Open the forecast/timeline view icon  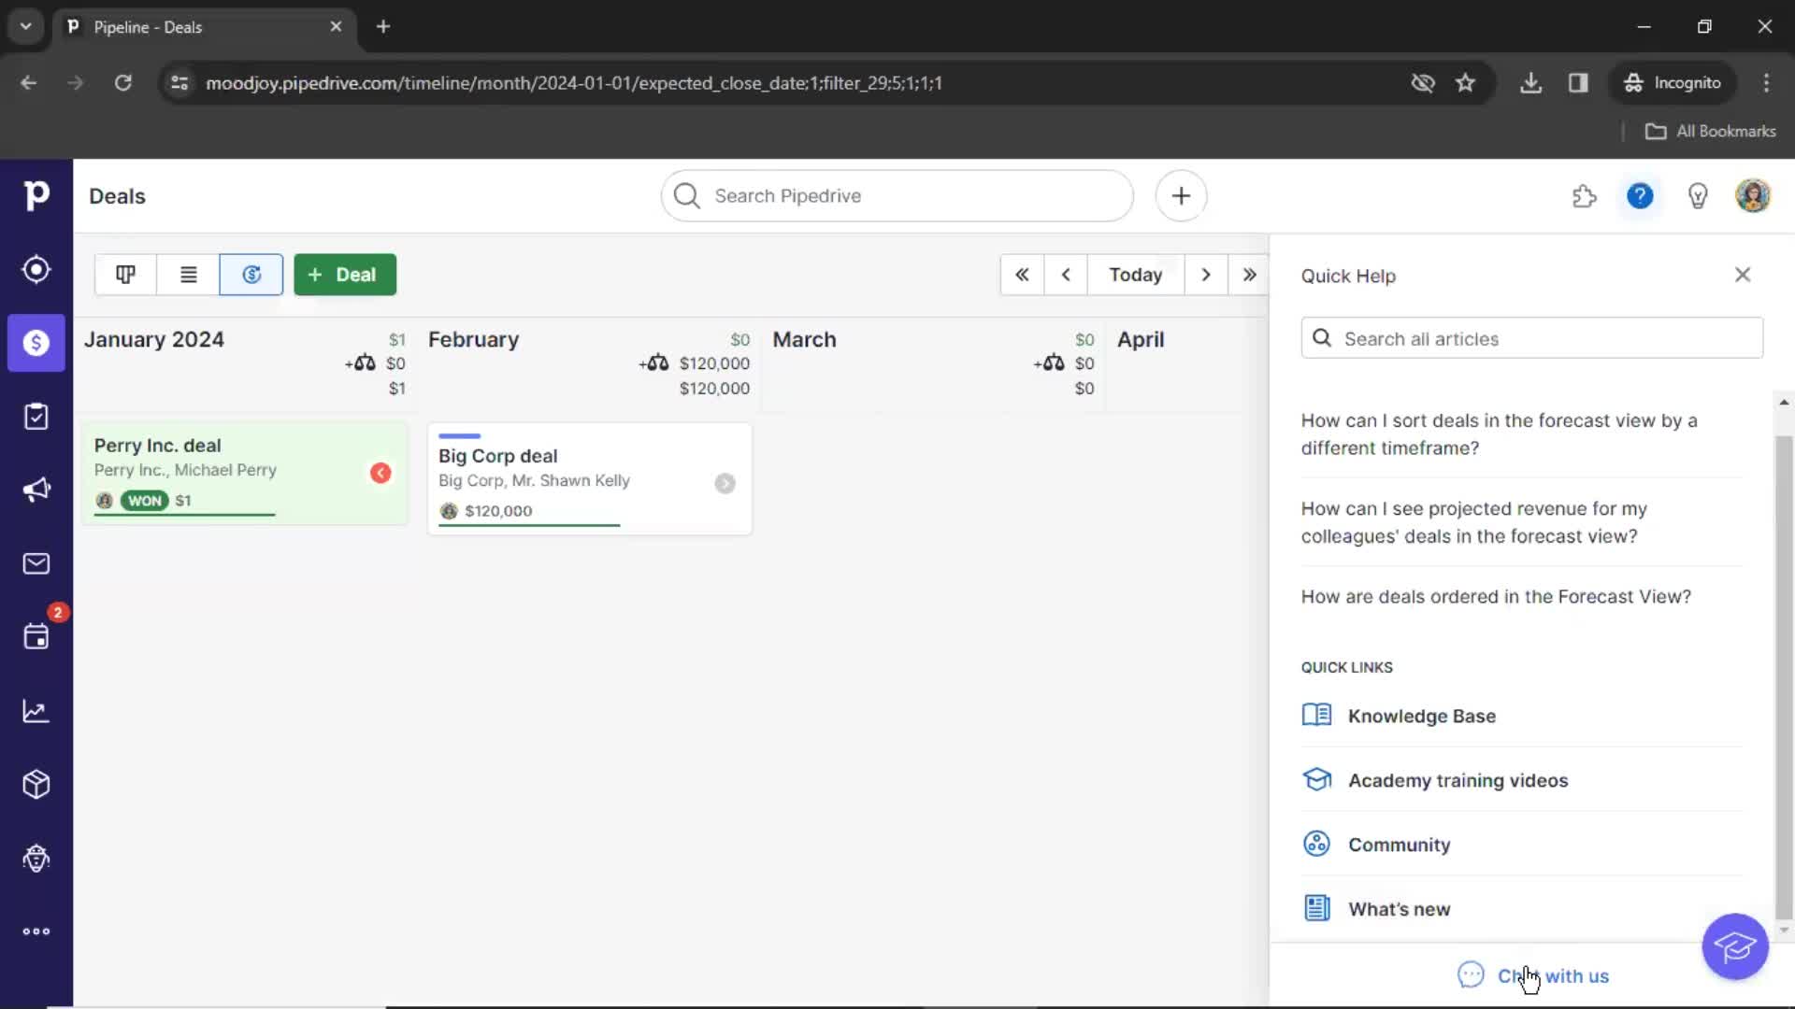[x=252, y=274]
